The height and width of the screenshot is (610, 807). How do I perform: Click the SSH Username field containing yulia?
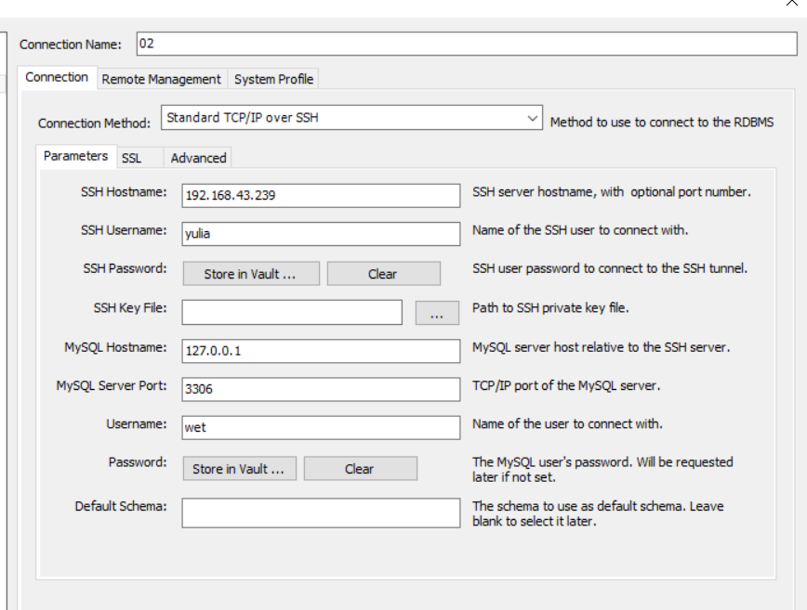click(x=321, y=234)
